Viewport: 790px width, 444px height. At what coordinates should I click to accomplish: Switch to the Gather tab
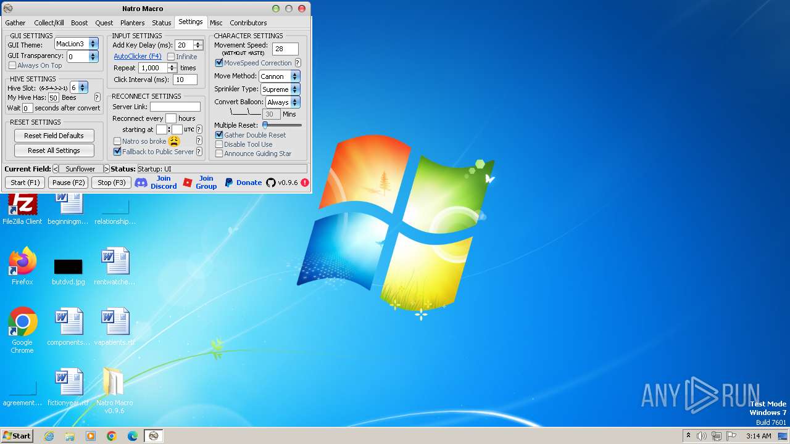pos(15,23)
